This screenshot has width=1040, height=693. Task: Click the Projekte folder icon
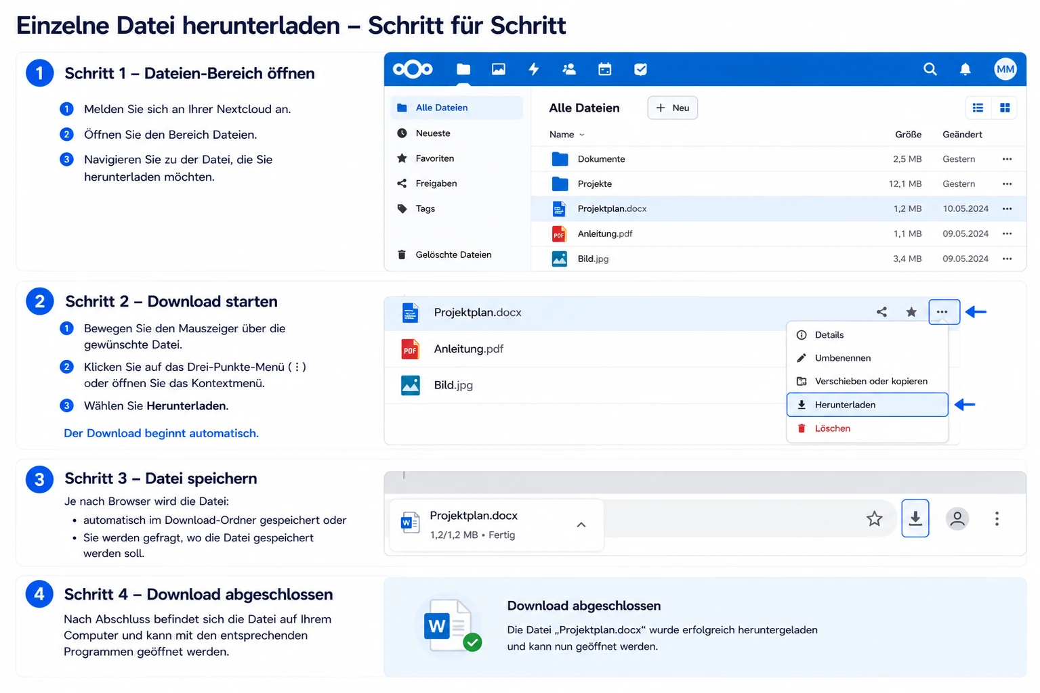click(560, 184)
